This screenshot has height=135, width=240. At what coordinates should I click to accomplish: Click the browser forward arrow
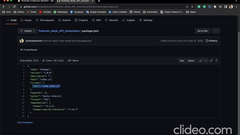(9, 7)
